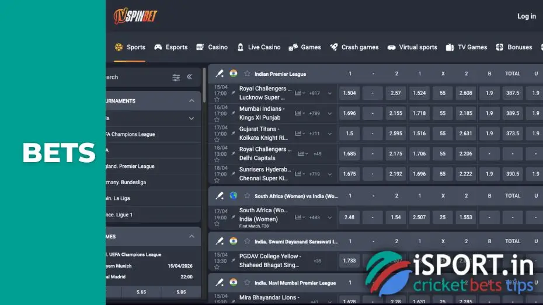Click the Log in button
This screenshot has width=543, height=305.
pos(527,16)
